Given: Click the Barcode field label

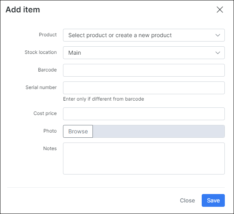Looking at the screenshot, I should pos(47,70).
